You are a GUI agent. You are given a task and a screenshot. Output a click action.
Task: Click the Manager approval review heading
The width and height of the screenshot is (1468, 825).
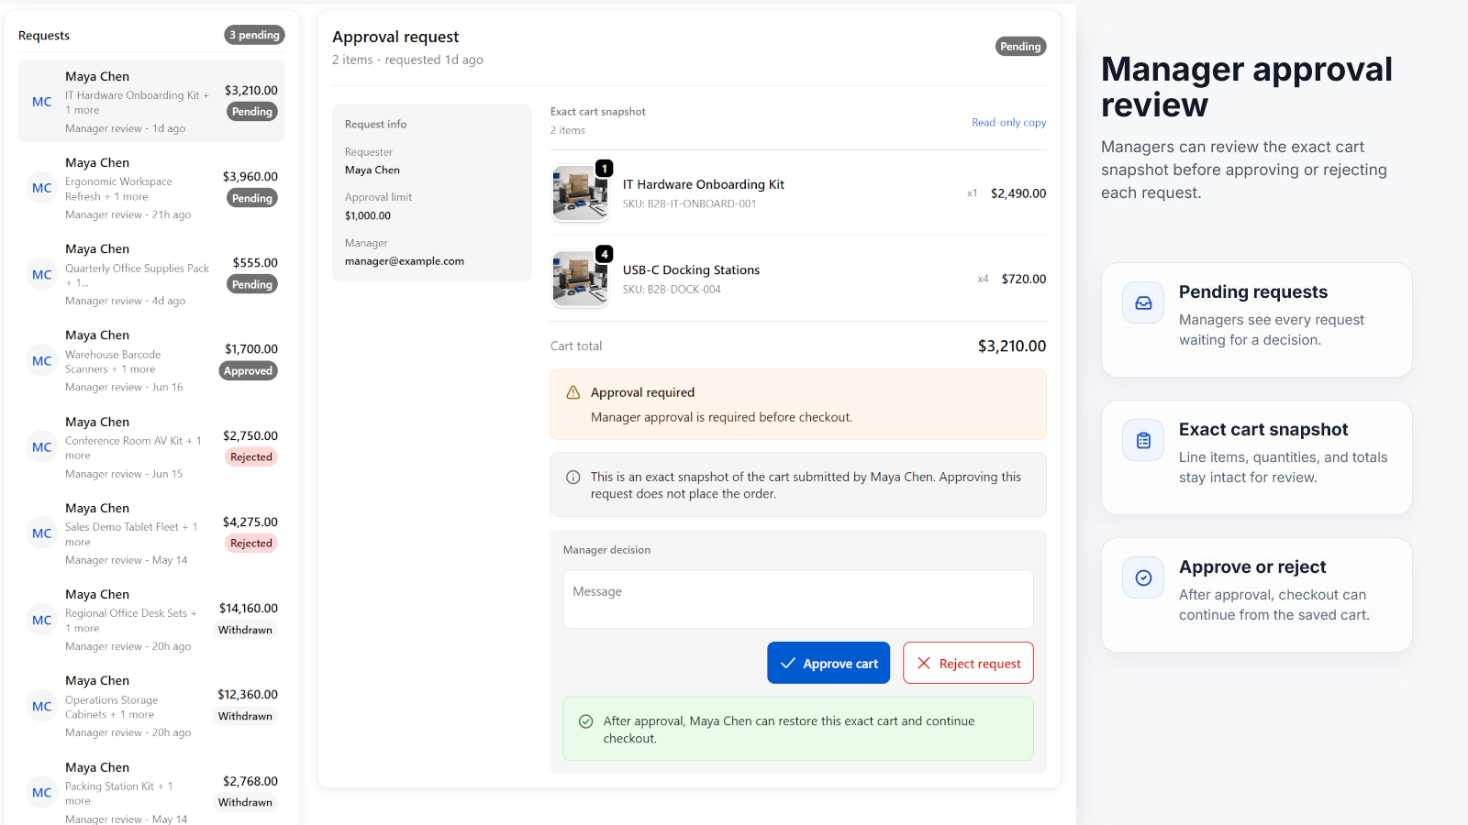pyautogui.click(x=1247, y=87)
